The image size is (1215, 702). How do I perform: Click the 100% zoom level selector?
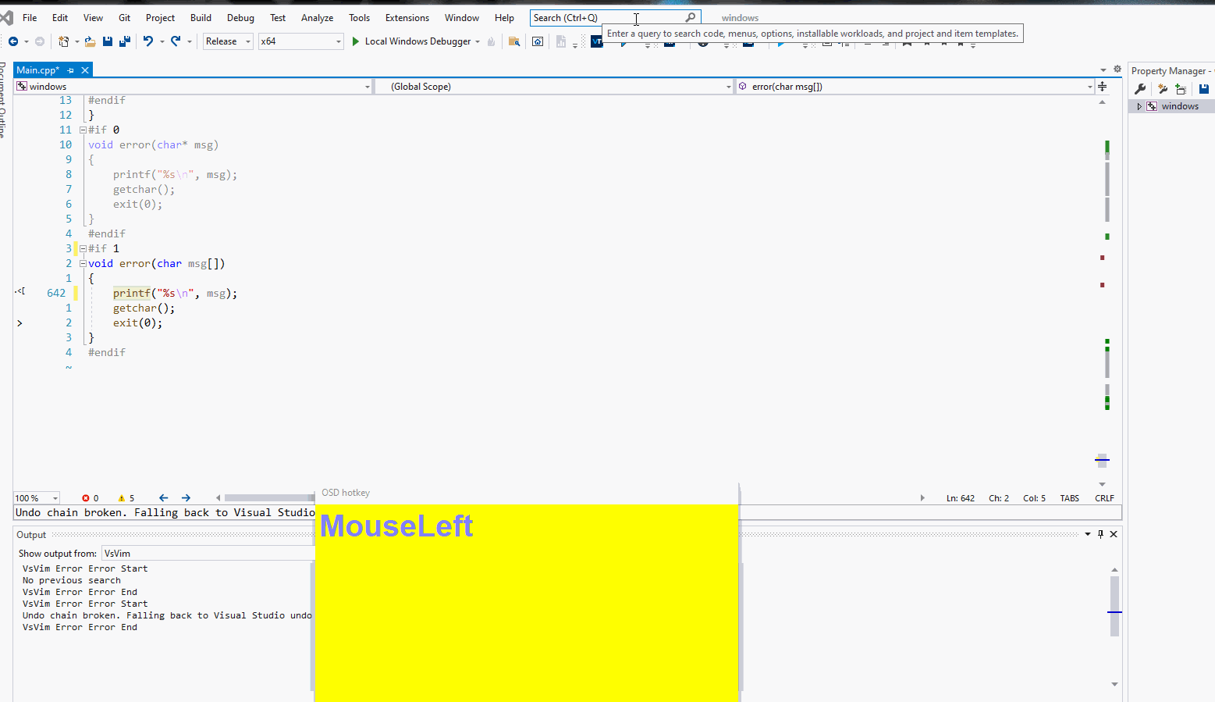[36, 497]
